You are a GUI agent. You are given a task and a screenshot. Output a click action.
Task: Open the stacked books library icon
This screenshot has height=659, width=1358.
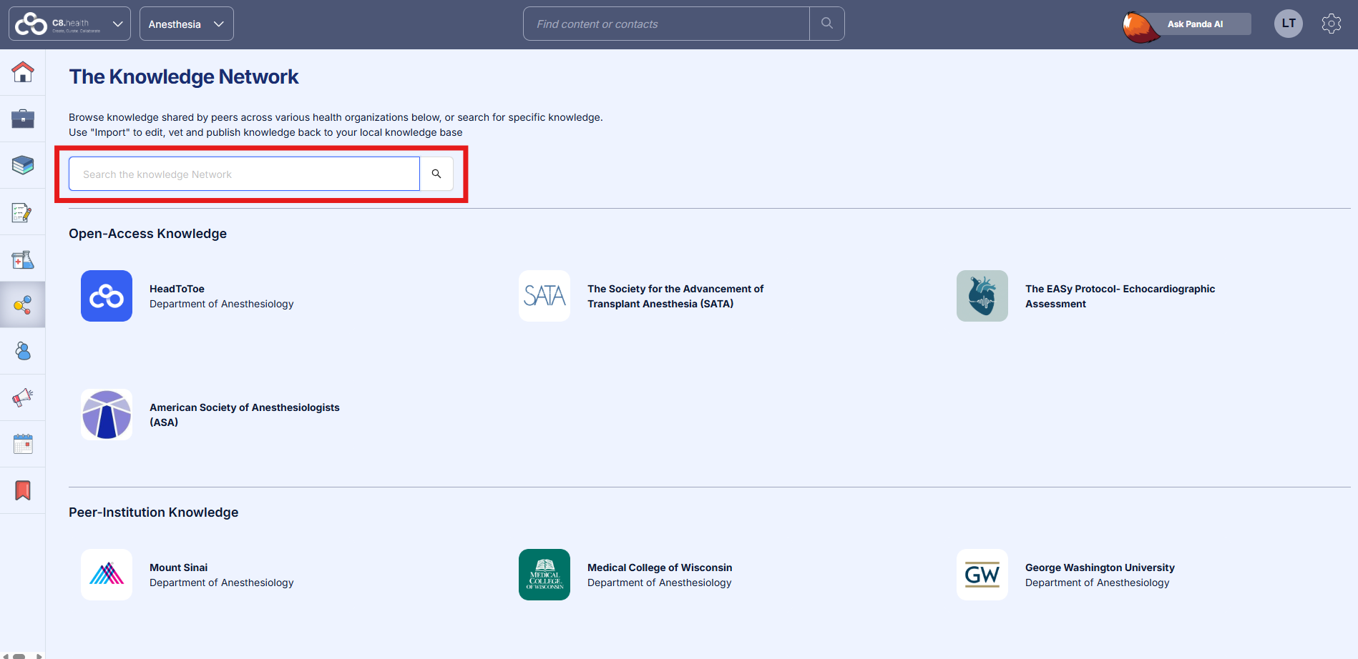tap(23, 165)
